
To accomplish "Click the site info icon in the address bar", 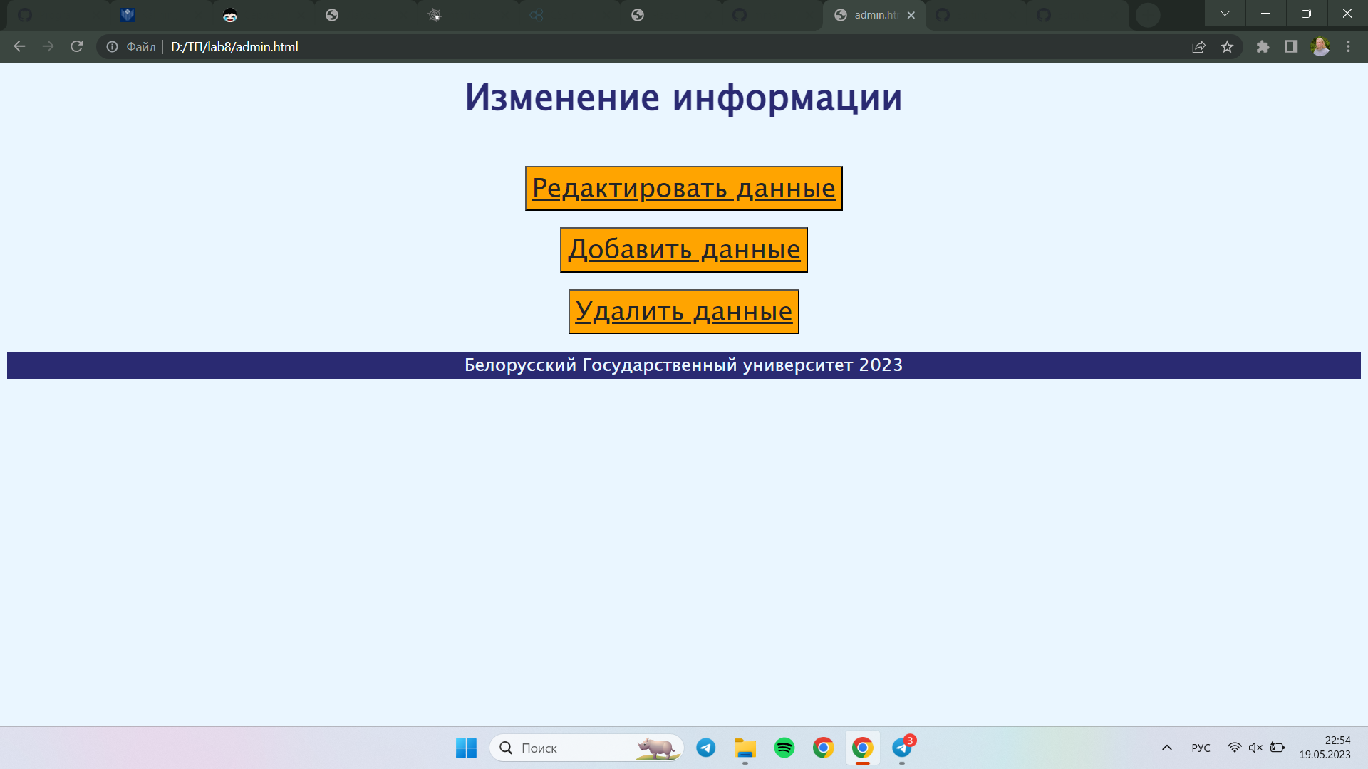I will pyautogui.click(x=112, y=47).
